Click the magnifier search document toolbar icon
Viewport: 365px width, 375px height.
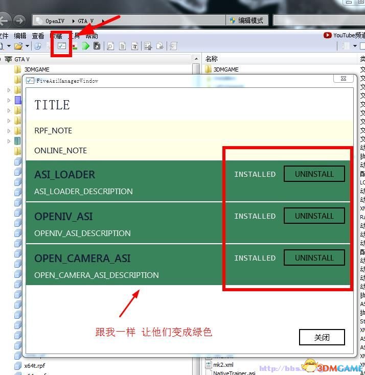[x=110, y=46]
